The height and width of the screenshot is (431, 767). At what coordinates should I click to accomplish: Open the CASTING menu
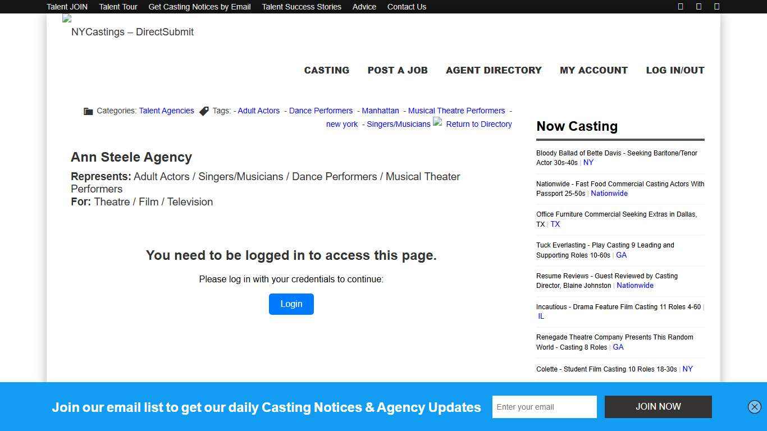[327, 70]
